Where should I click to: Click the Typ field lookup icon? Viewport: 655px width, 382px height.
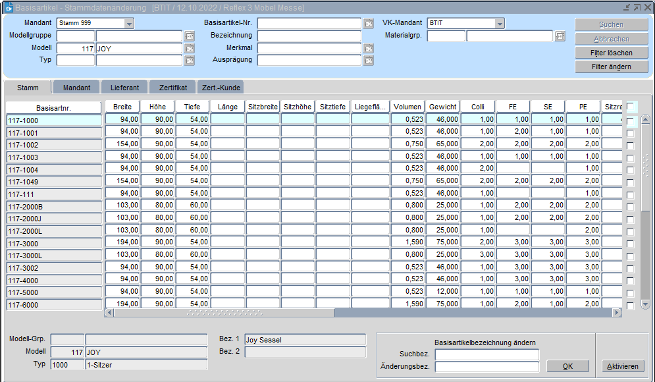pos(190,61)
